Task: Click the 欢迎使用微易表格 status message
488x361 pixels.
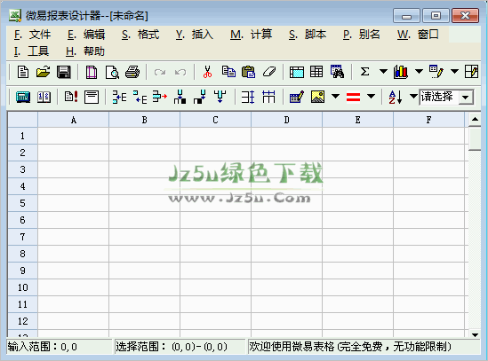Action: (x=350, y=347)
